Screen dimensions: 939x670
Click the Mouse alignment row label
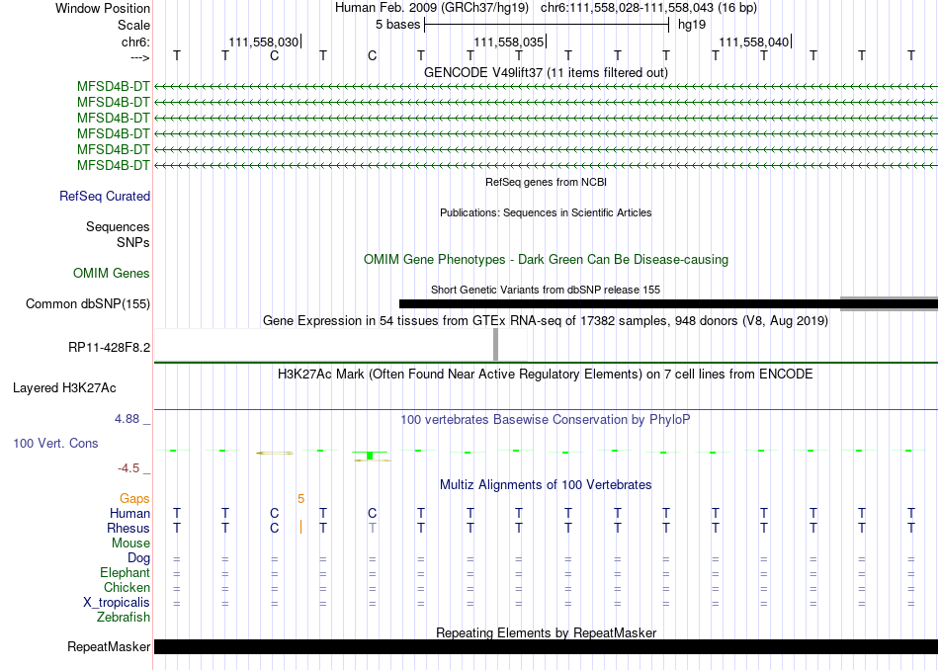click(x=130, y=544)
